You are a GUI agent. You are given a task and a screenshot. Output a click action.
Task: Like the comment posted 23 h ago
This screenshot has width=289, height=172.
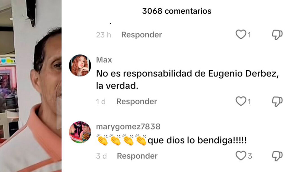(241, 34)
